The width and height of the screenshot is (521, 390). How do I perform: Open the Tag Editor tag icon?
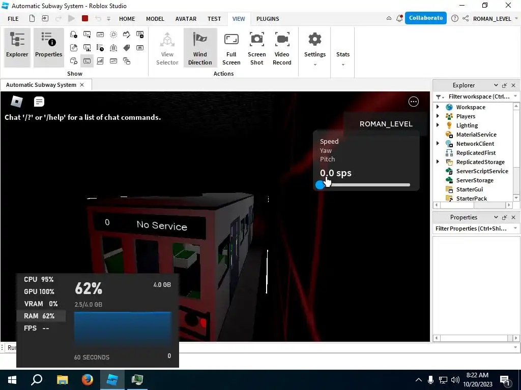pos(127,48)
